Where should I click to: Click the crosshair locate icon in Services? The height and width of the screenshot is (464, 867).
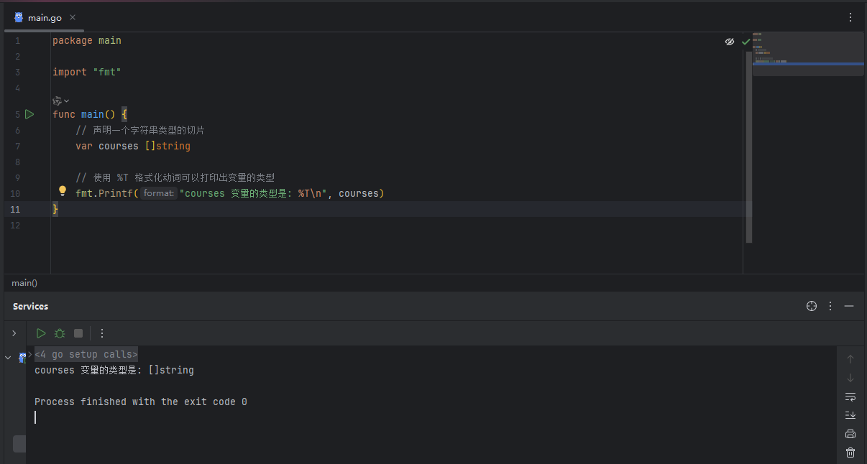pyautogui.click(x=812, y=306)
